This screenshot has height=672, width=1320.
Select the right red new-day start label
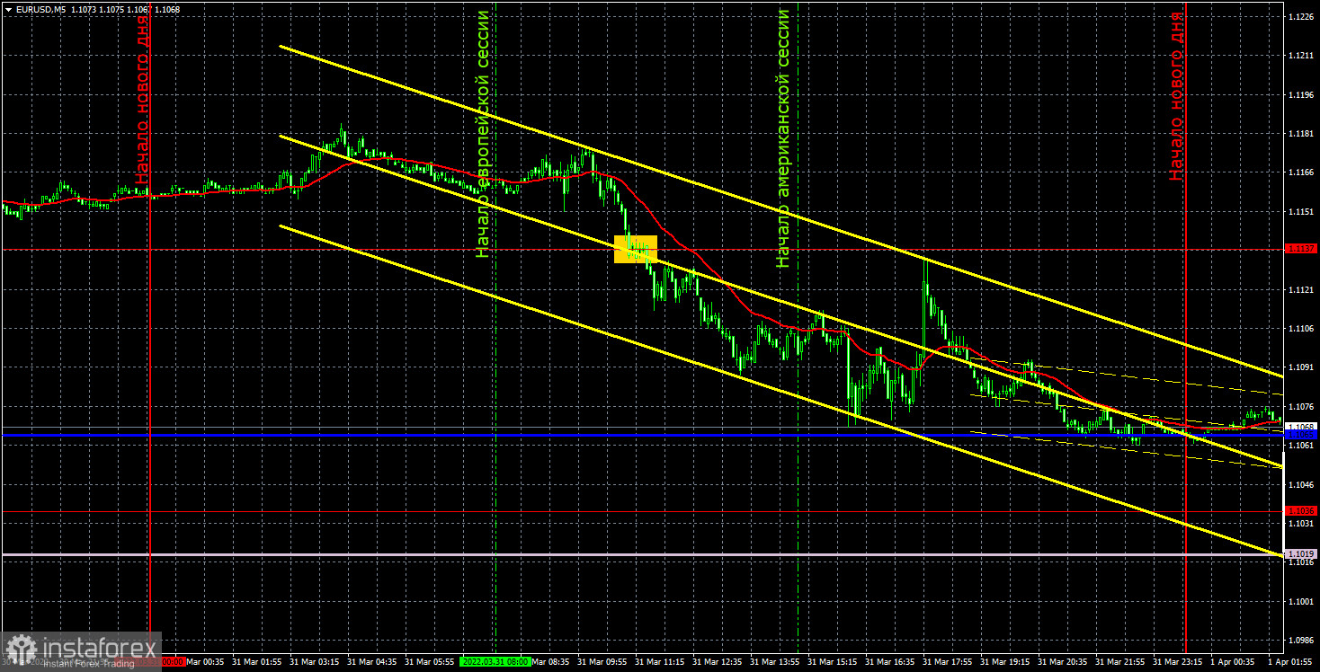[1176, 94]
